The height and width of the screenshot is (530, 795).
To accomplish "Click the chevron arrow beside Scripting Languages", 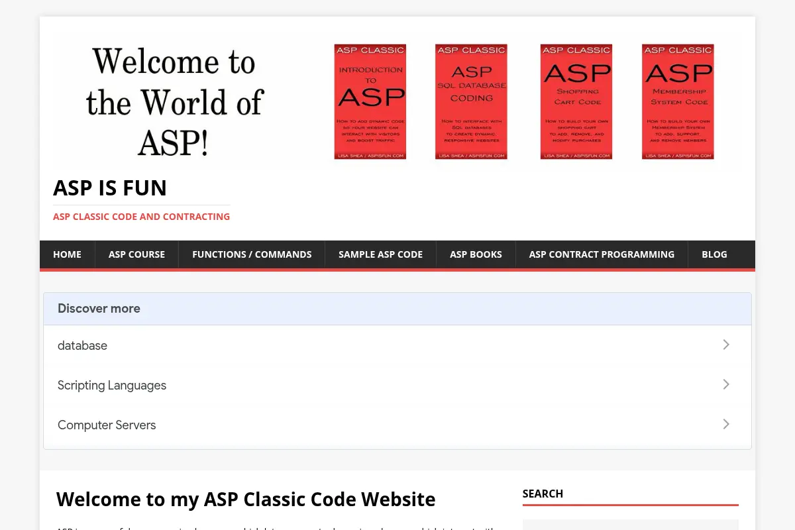I will [x=726, y=384].
